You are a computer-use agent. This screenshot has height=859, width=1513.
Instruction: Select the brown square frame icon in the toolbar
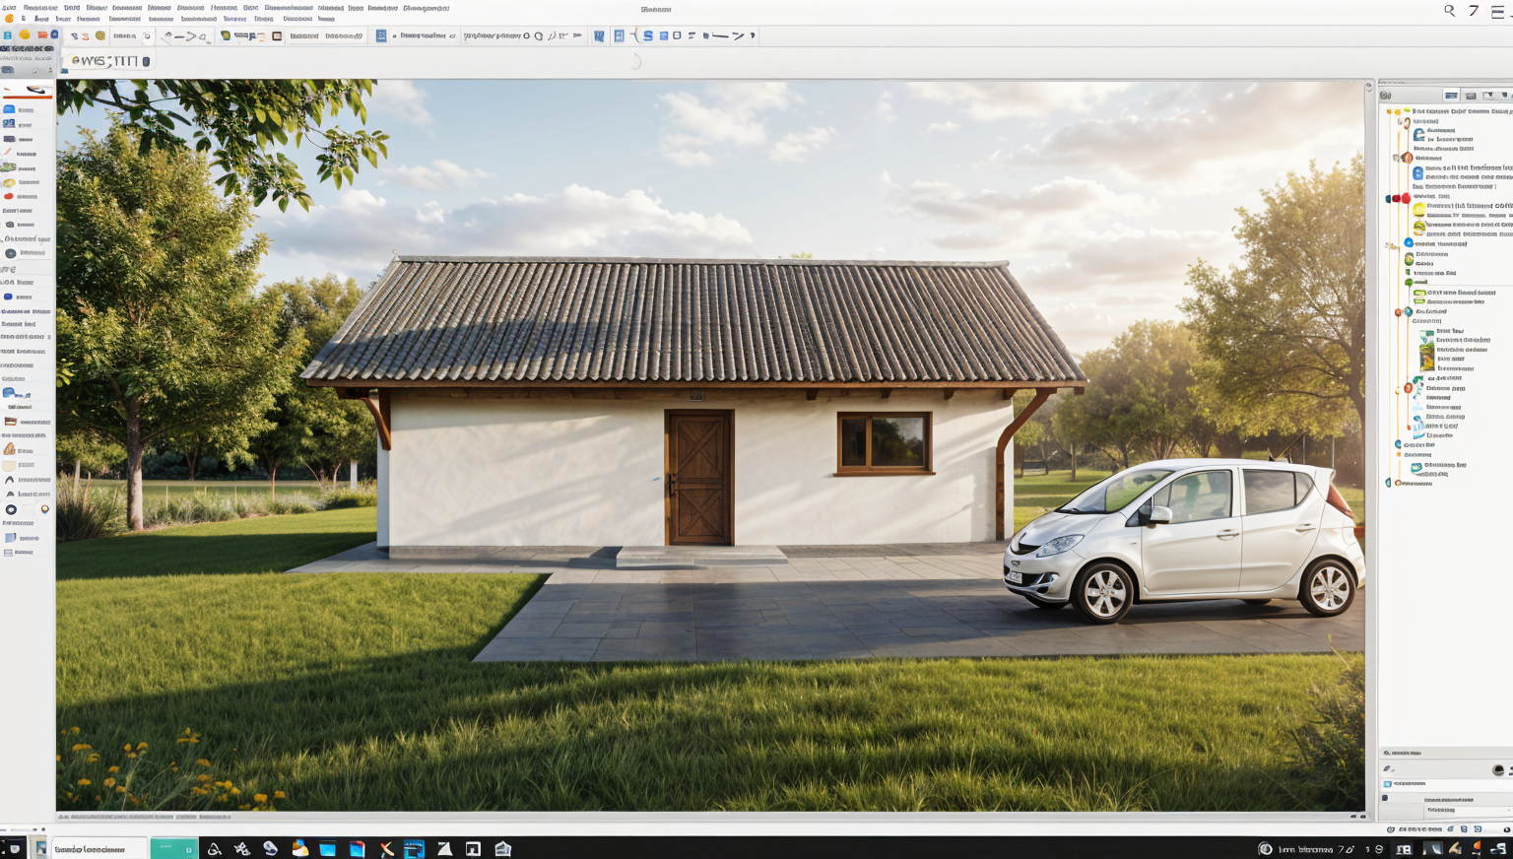[277, 36]
